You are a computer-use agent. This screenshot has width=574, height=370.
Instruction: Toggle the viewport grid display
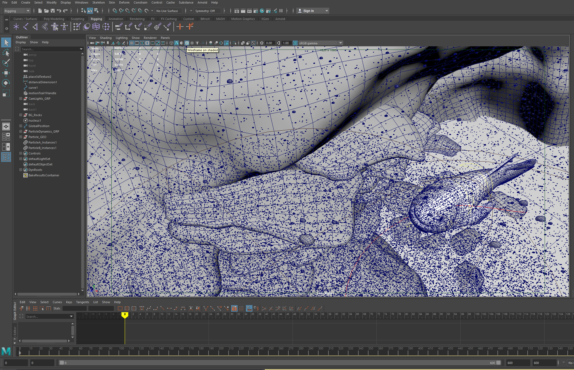(x=132, y=43)
